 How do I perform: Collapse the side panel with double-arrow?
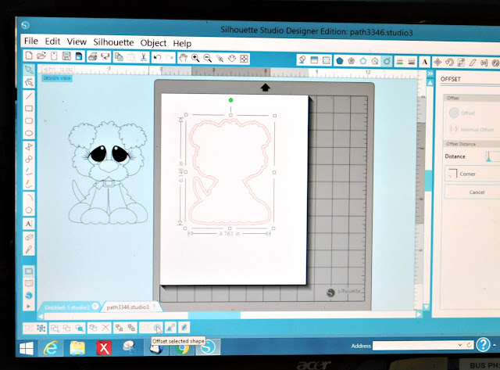[430, 74]
